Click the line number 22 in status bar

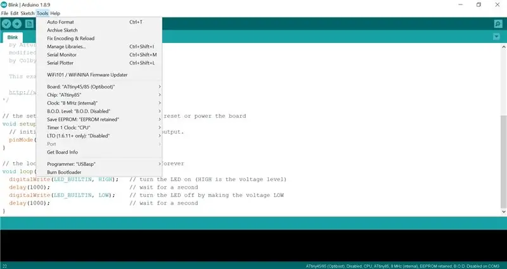[x=4, y=266]
